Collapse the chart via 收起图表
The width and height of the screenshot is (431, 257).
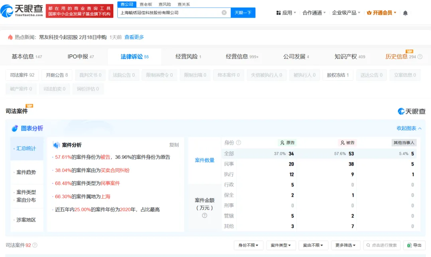(409, 128)
